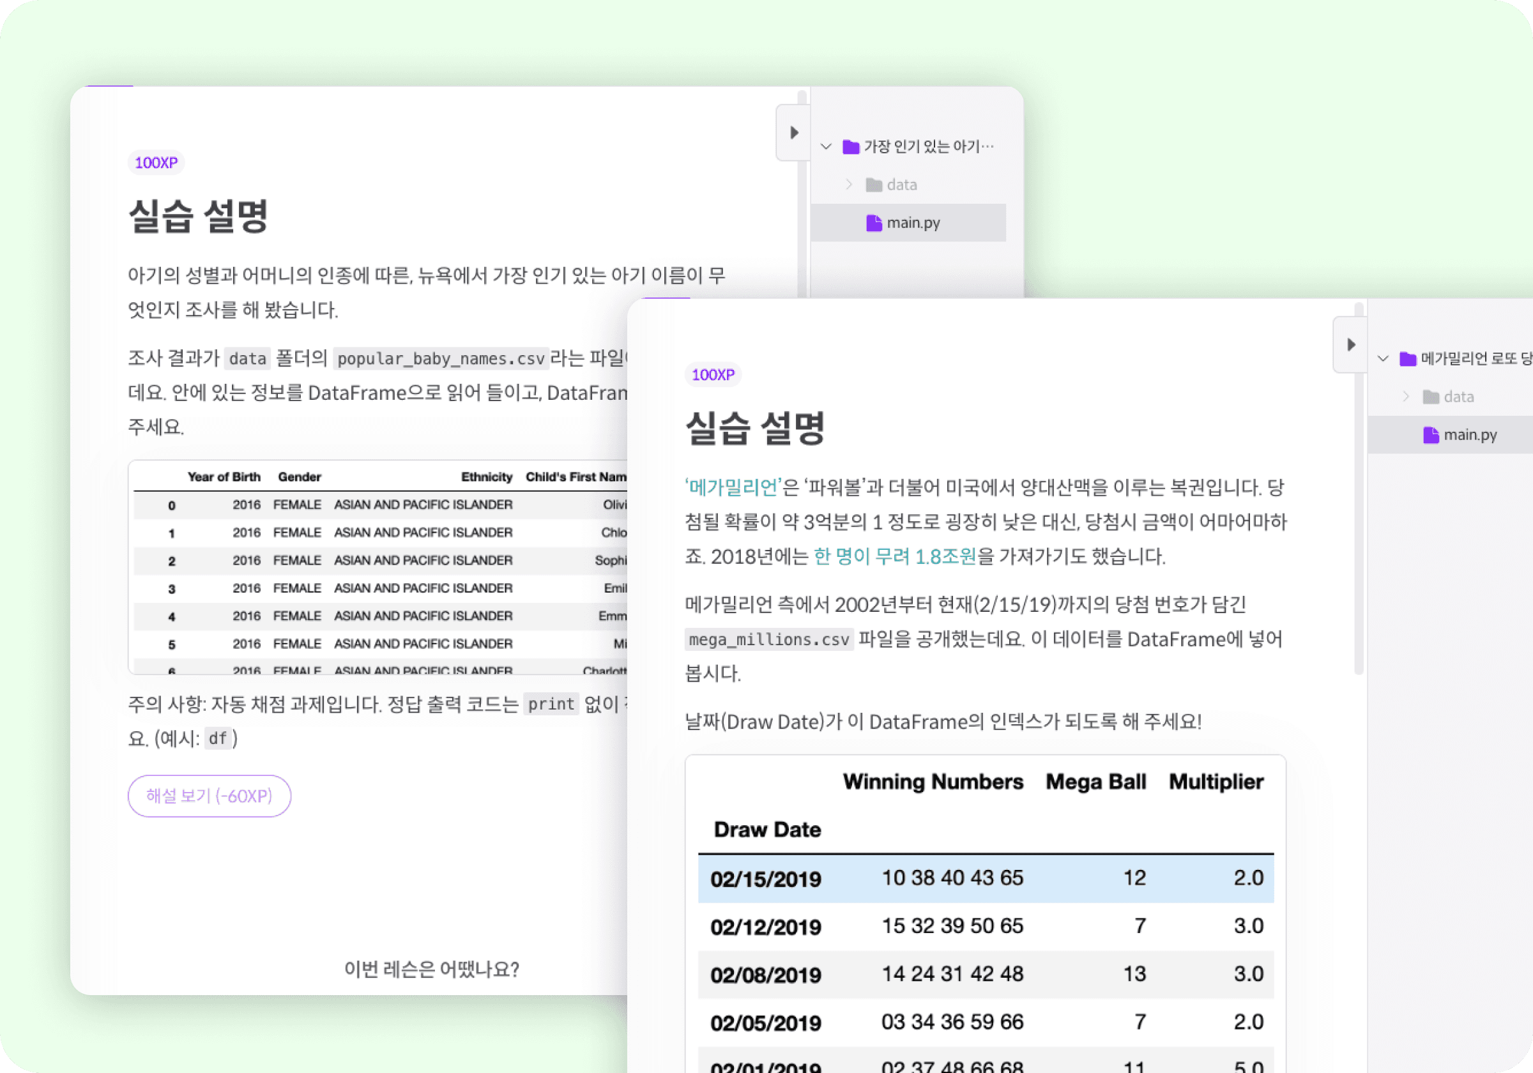Open the '메가밀리언' hyperlink
This screenshot has height=1073, width=1533.
click(733, 487)
